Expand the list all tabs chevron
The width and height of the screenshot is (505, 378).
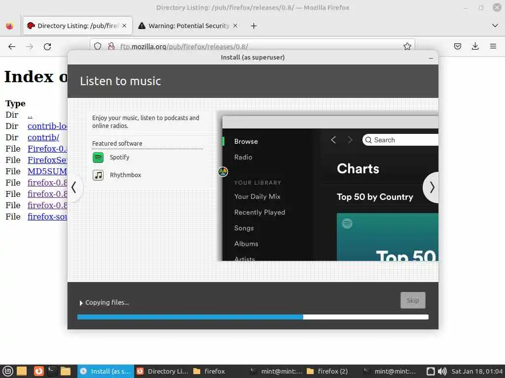[x=495, y=26]
